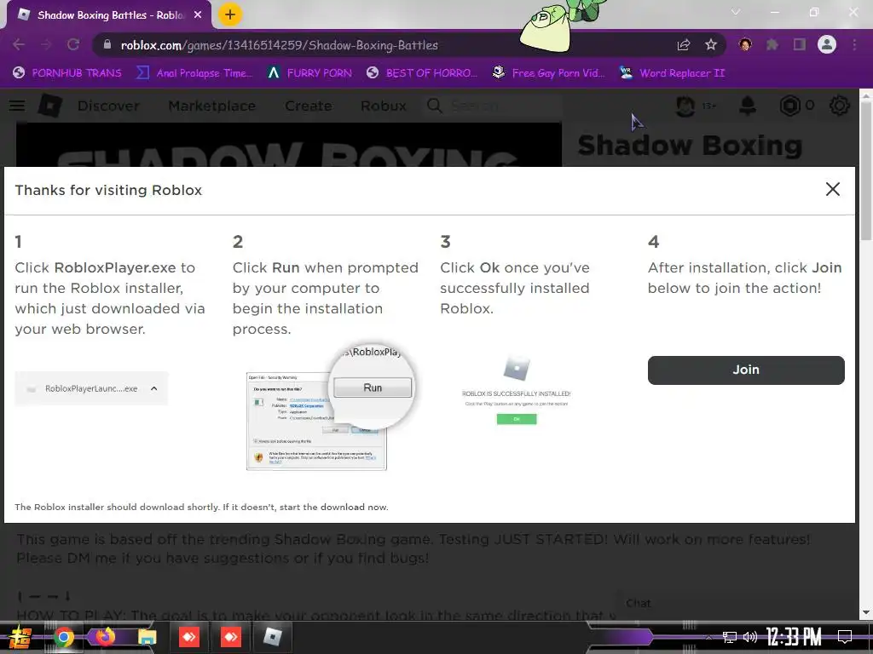This screenshot has width=873, height=654.
Task: Open a new tab with the plus button
Action: 230,14
